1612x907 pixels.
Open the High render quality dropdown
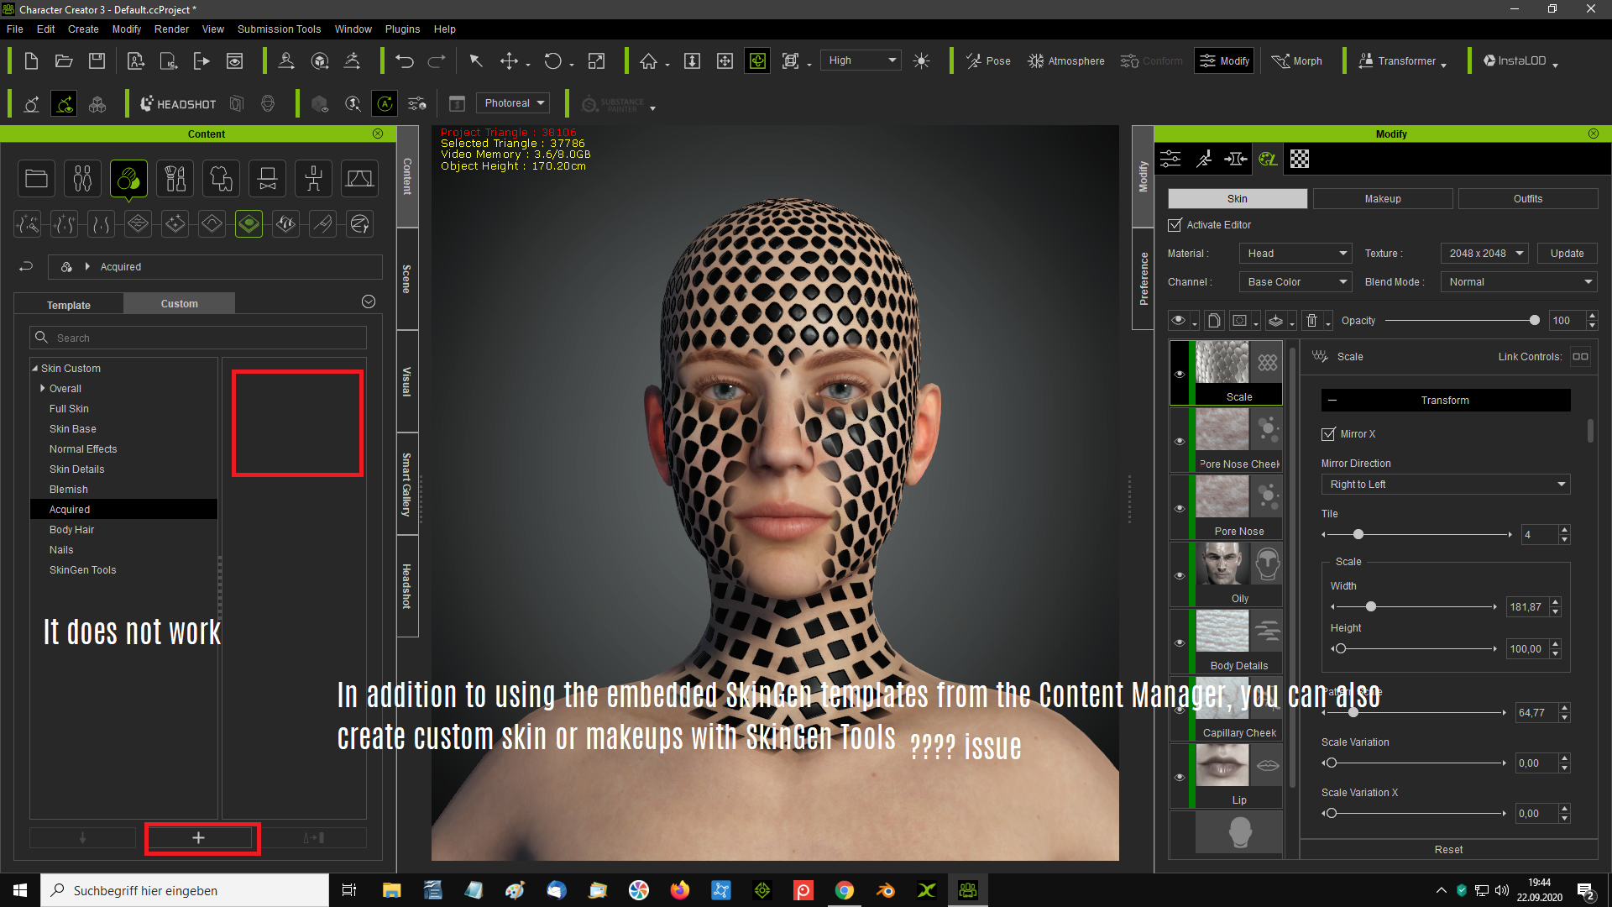(861, 60)
